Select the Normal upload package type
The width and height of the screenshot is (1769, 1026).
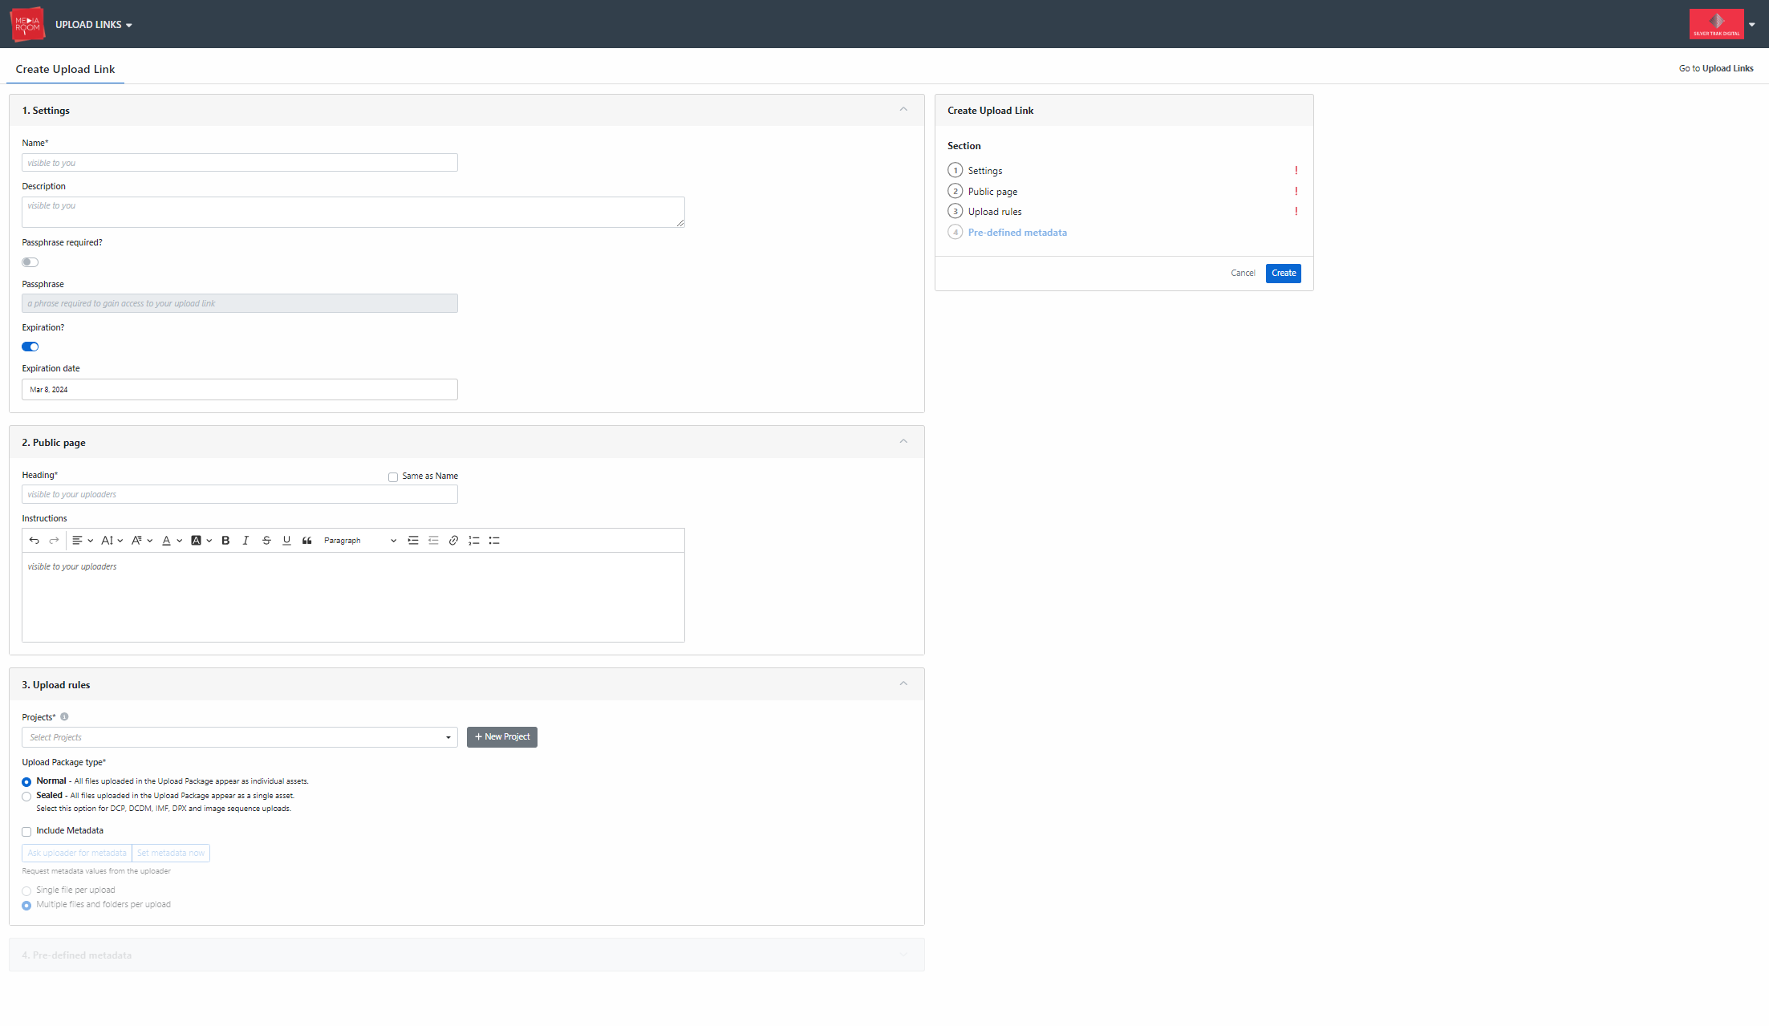tap(26, 782)
